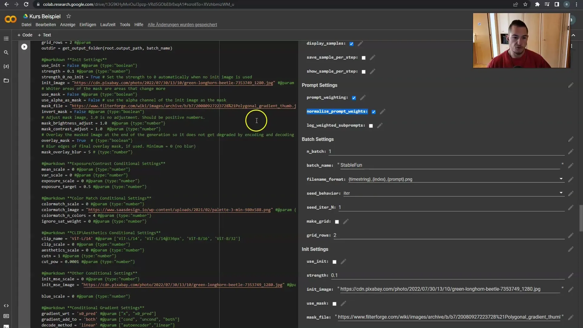This screenshot has width=583, height=328.
Task: Edit the Batch Settings section pencil
Action: click(x=571, y=139)
